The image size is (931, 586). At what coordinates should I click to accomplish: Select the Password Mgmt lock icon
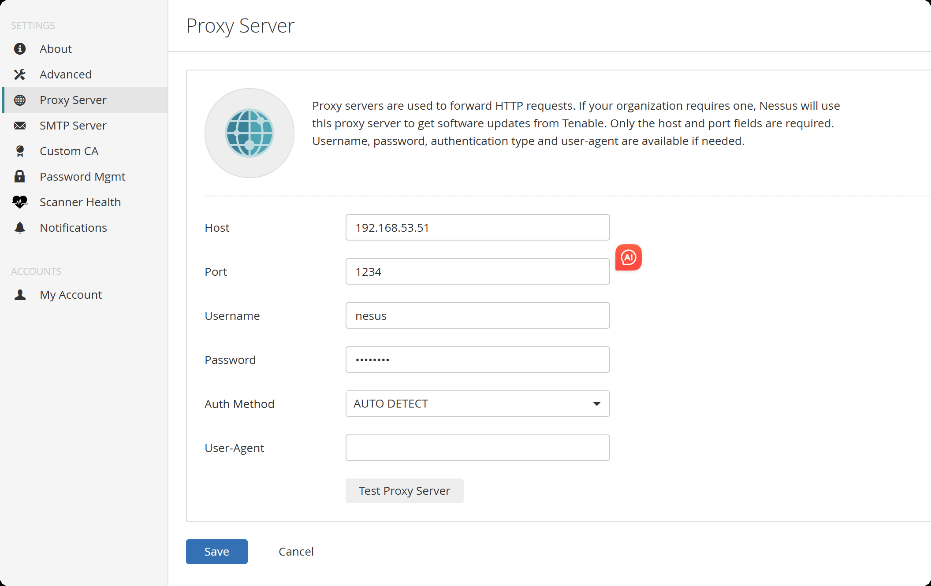click(x=20, y=176)
